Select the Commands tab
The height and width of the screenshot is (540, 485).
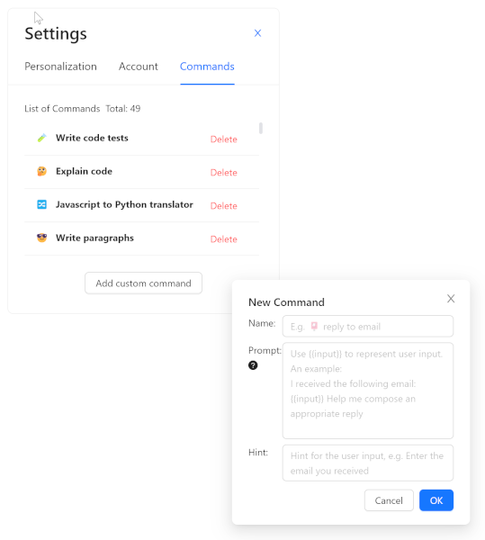(x=207, y=67)
